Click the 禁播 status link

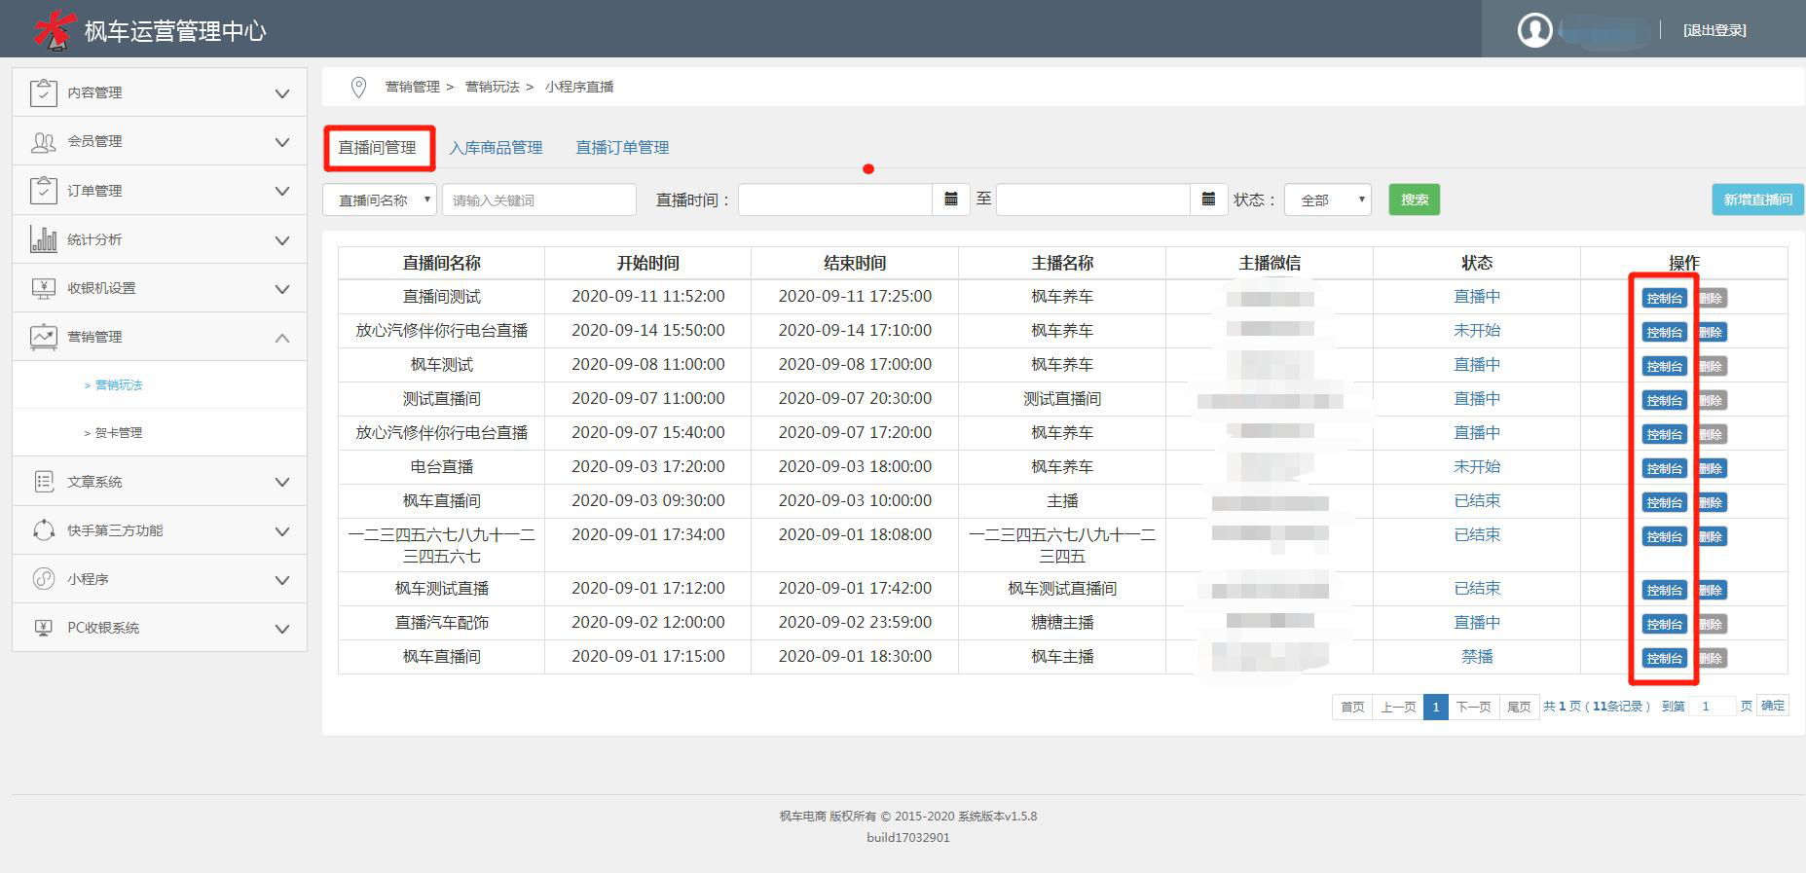point(1477,657)
